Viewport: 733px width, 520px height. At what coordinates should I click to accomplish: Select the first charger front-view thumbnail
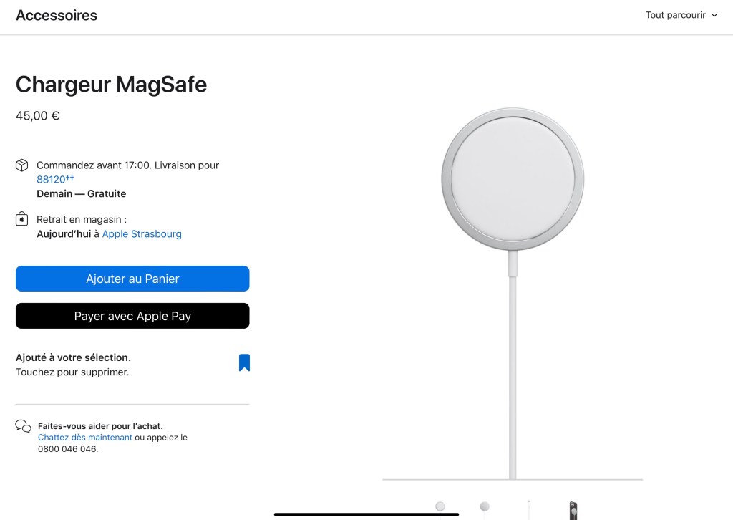[x=440, y=507]
